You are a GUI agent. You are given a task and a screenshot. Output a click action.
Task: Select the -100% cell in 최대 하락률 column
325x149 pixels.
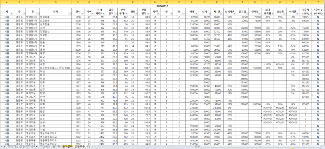[x=267, y=64]
